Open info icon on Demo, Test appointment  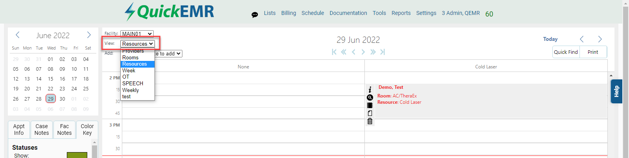(370, 90)
